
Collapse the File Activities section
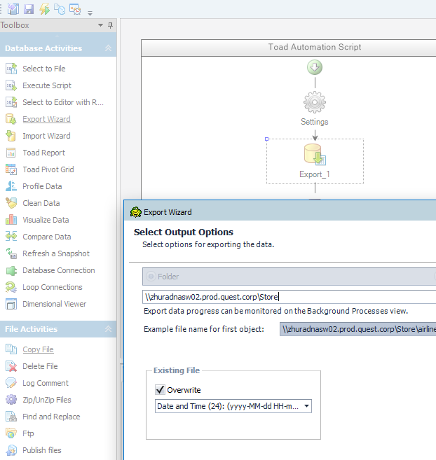(108, 329)
